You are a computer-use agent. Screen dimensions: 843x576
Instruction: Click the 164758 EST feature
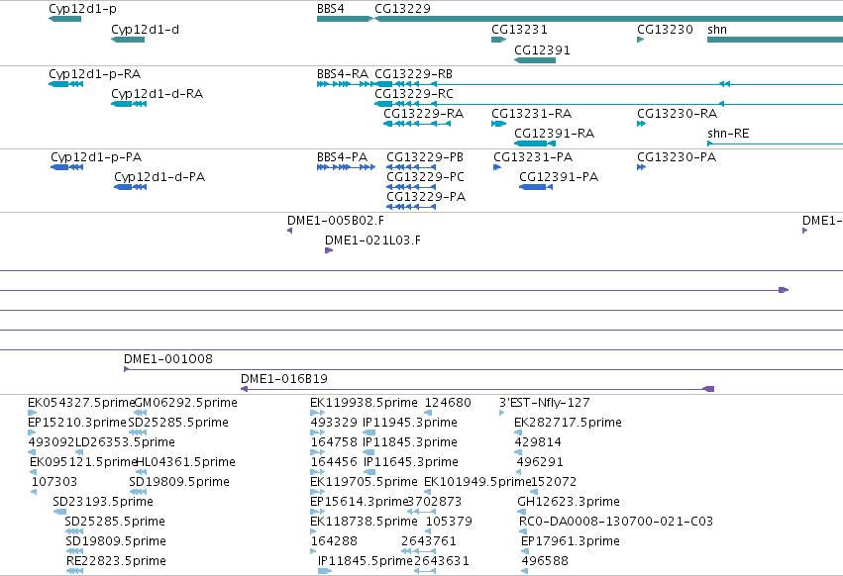point(317,452)
